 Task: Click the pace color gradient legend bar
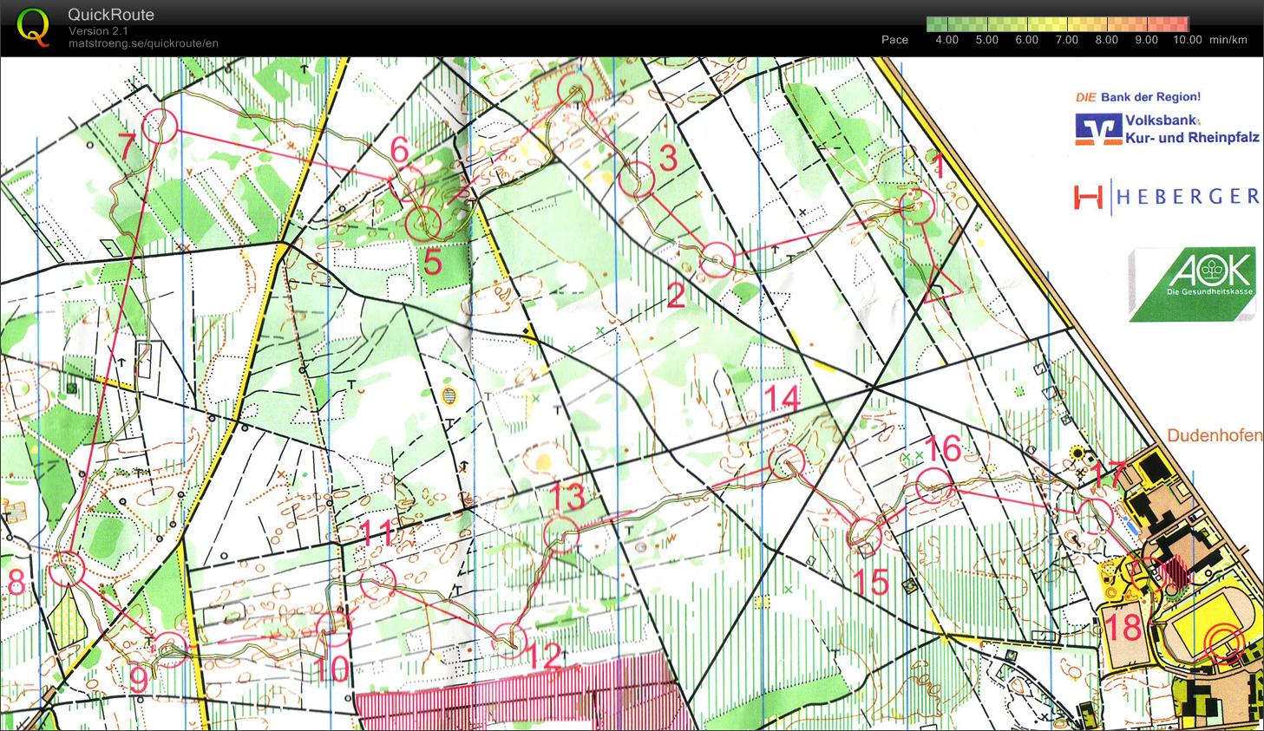1056,23
